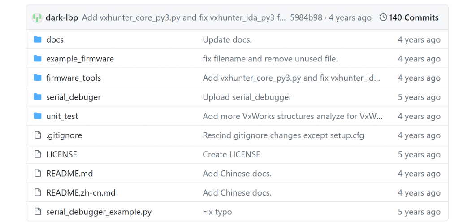This screenshot has width=459, height=222.
Task: Open the latest commit message in header
Action: tap(184, 18)
